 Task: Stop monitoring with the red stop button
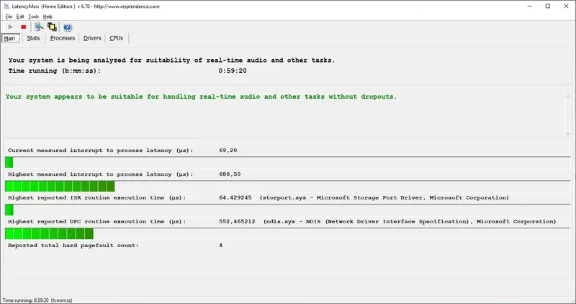pos(24,27)
